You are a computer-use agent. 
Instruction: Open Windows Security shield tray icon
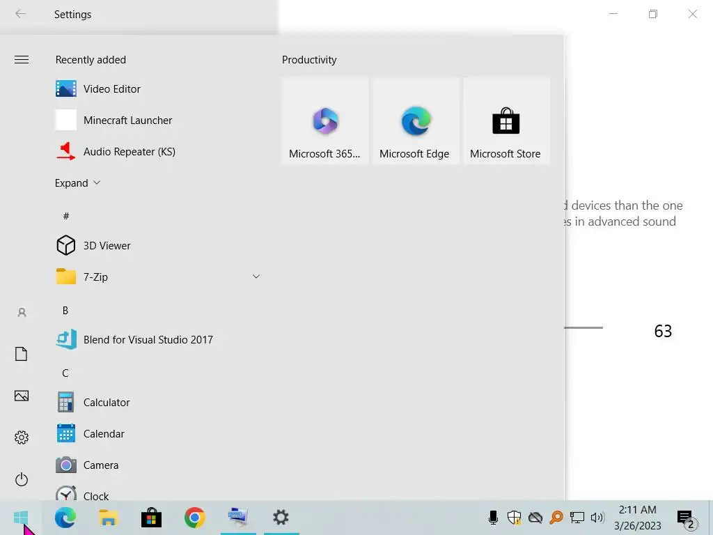[515, 518]
